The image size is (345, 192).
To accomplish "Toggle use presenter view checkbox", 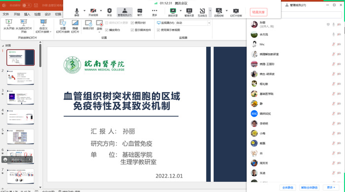I will point(158,30).
